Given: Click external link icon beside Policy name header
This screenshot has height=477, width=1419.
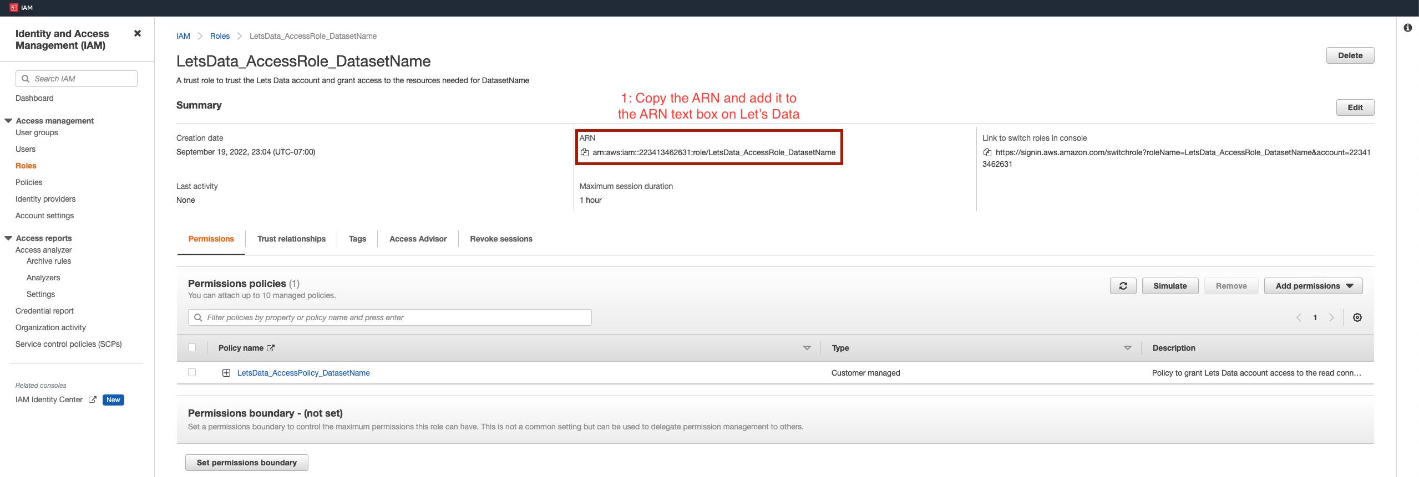Looking at the screenshot, I should click(271, 348).
